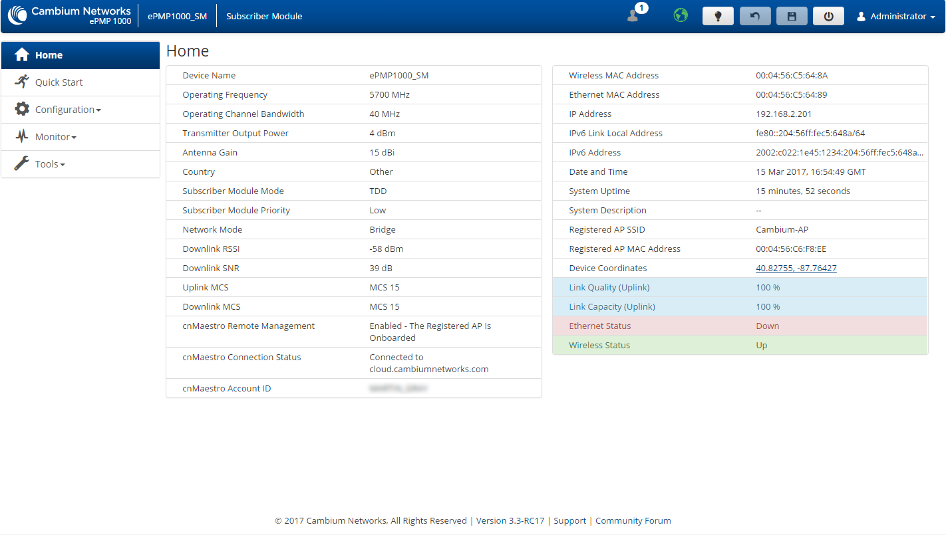The image size is (946, 535).
Task: Click the ePMP1000_SM device name in header
Action: 177,16
